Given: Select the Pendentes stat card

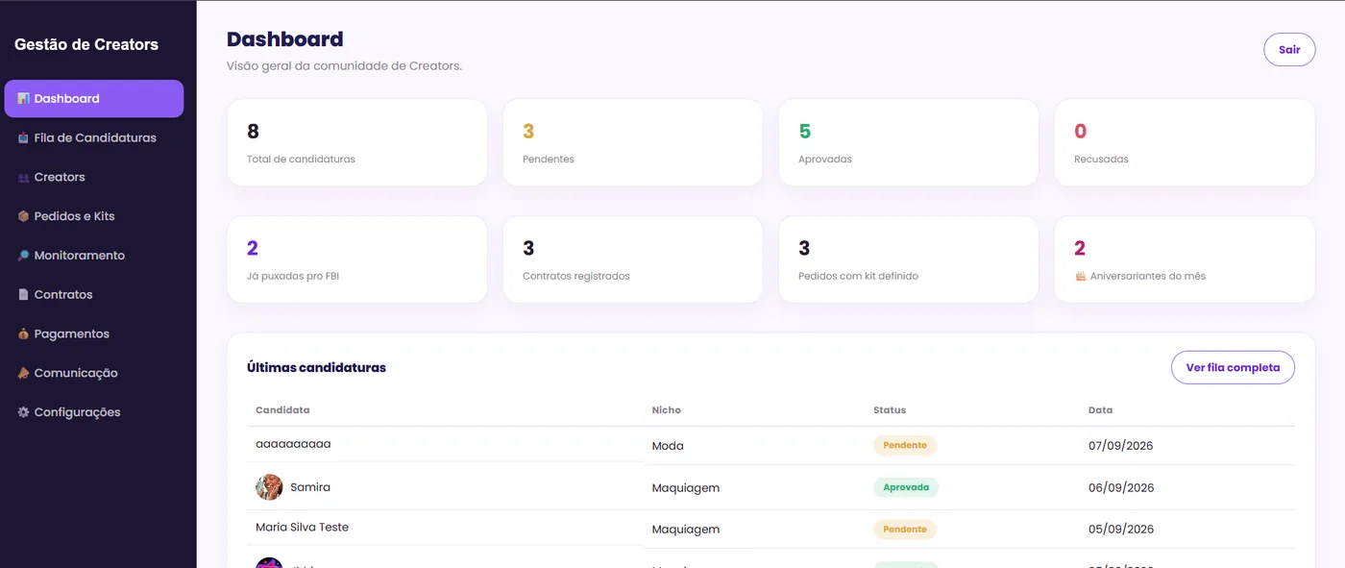Looking at the screenshot, I should (633, 142).
